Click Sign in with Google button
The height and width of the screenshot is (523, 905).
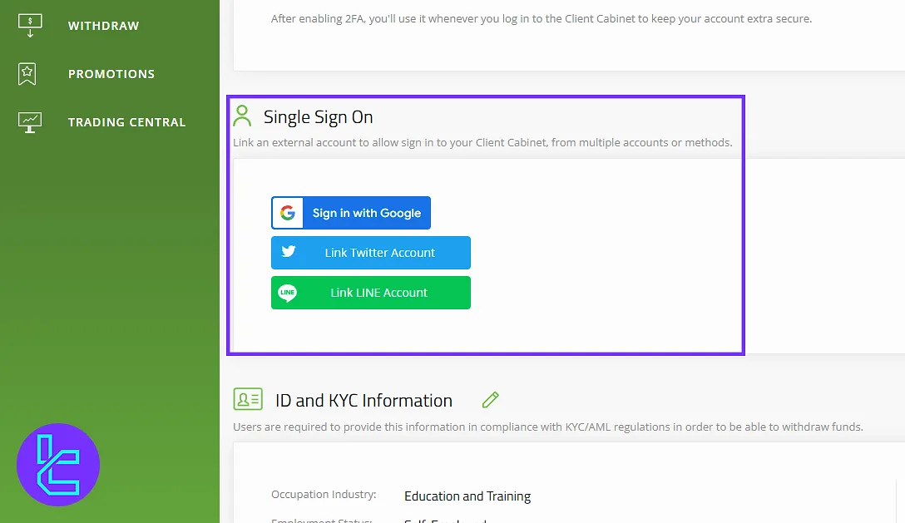pos(351,213)
